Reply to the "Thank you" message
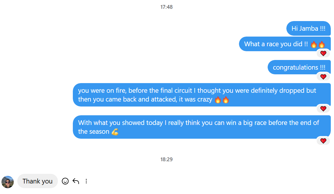Screen dimensions: 334x194 pos(76,181)
